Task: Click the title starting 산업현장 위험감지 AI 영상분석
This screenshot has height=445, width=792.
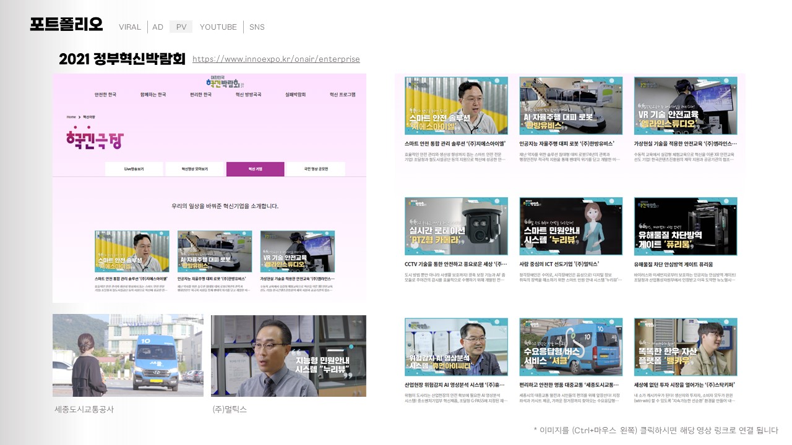Action: tap(456, 384)
